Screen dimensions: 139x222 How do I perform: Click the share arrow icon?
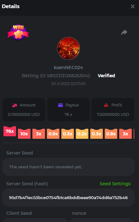pyautogui.click(x=124, y=32)
